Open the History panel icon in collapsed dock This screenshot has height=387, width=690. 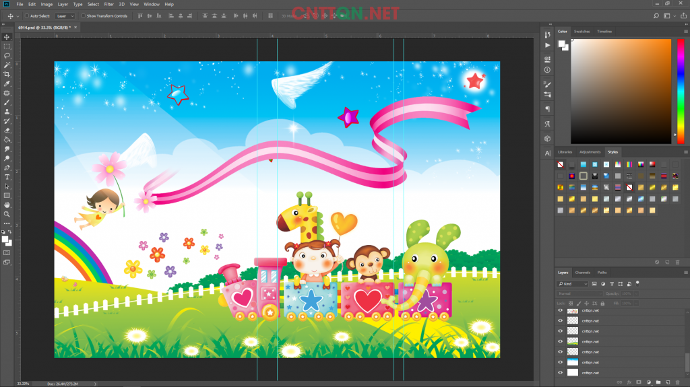(547, 34)
